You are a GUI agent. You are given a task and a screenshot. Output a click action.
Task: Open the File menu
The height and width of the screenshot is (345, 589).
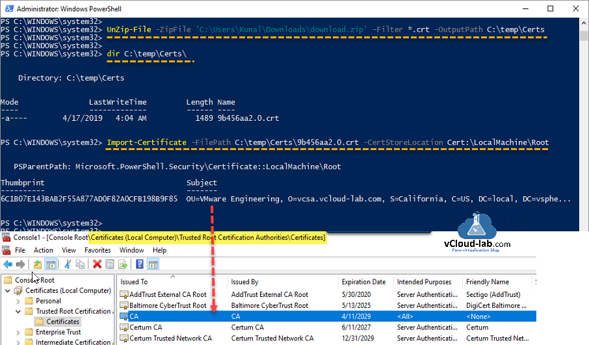(x=20, y=250)
